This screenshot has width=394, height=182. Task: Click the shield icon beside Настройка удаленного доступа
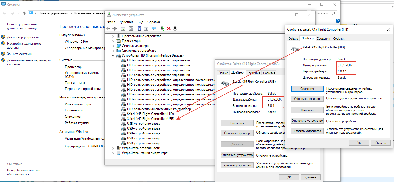[x=3, y=44]
